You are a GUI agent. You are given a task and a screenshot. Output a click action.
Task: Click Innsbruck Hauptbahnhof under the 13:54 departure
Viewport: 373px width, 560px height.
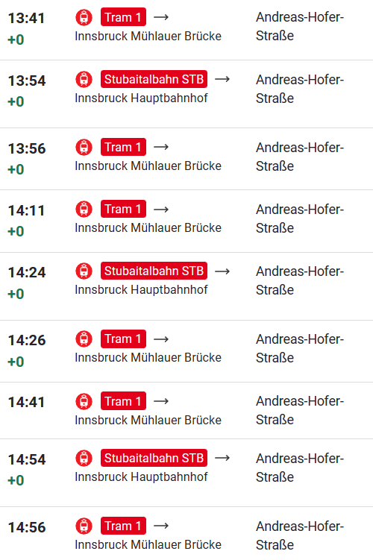point(141,98)
